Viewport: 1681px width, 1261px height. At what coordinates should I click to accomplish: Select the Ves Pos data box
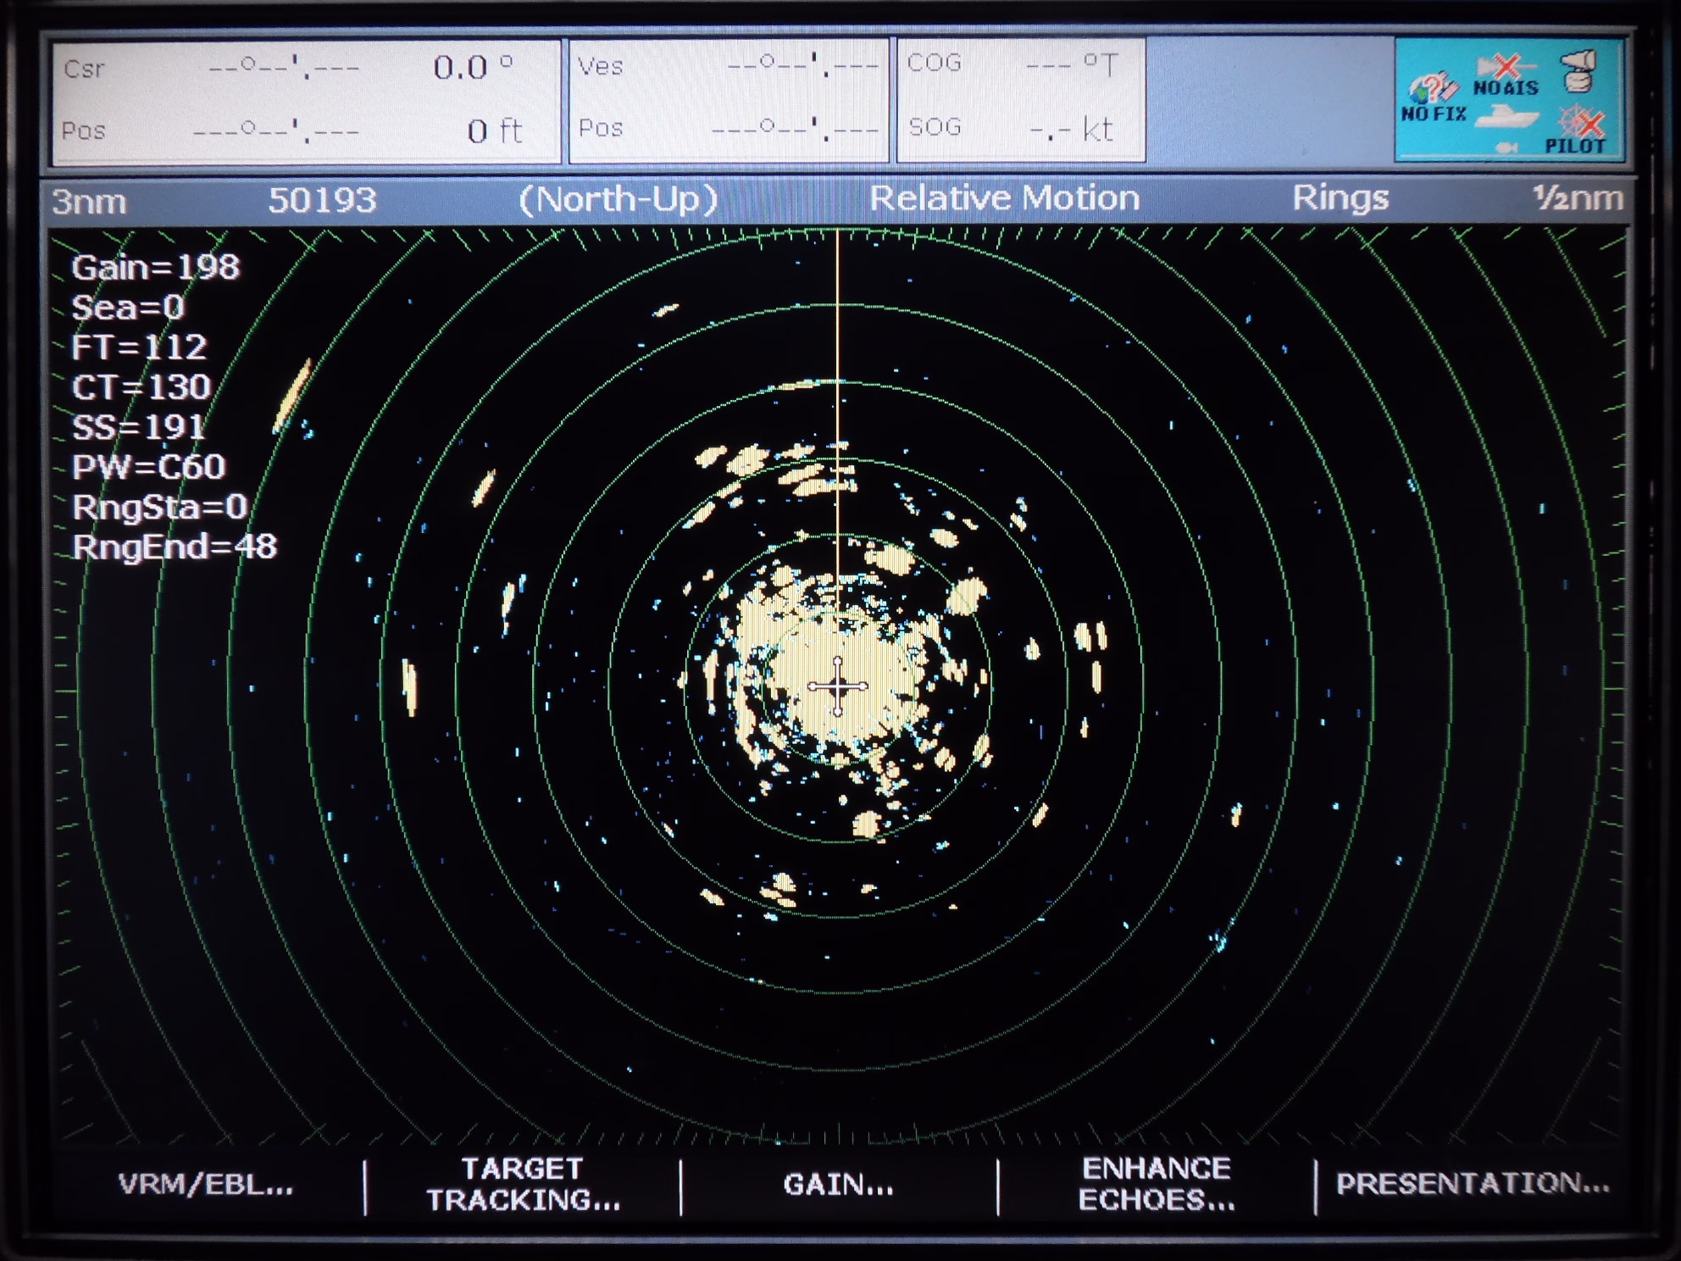729,100
